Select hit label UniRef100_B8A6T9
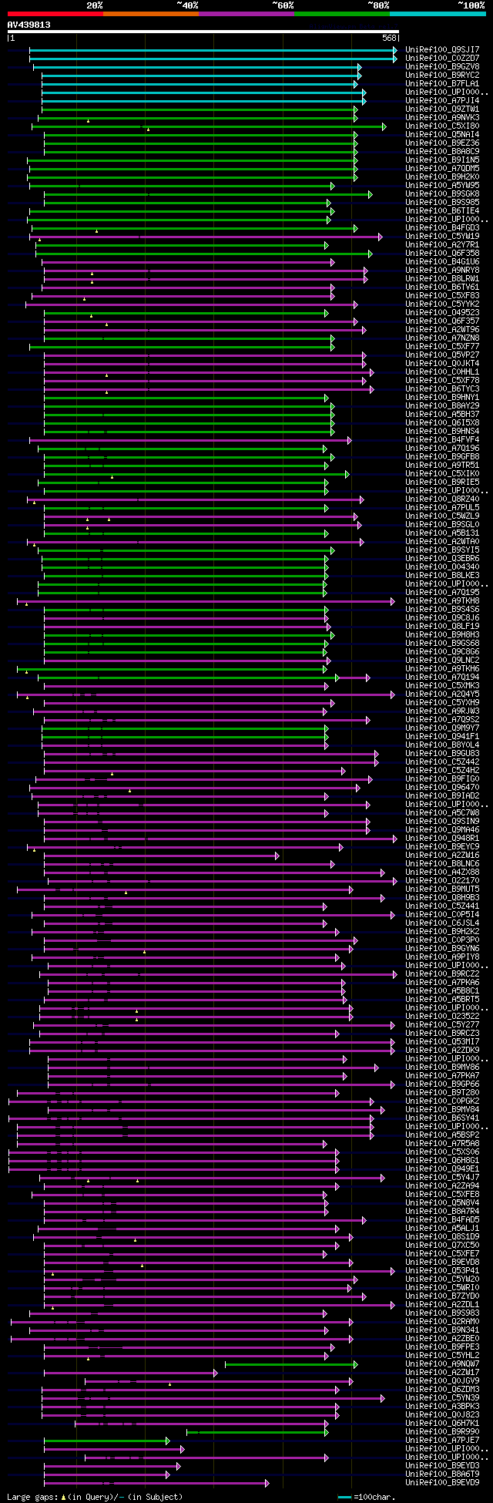 [442, 1474]
